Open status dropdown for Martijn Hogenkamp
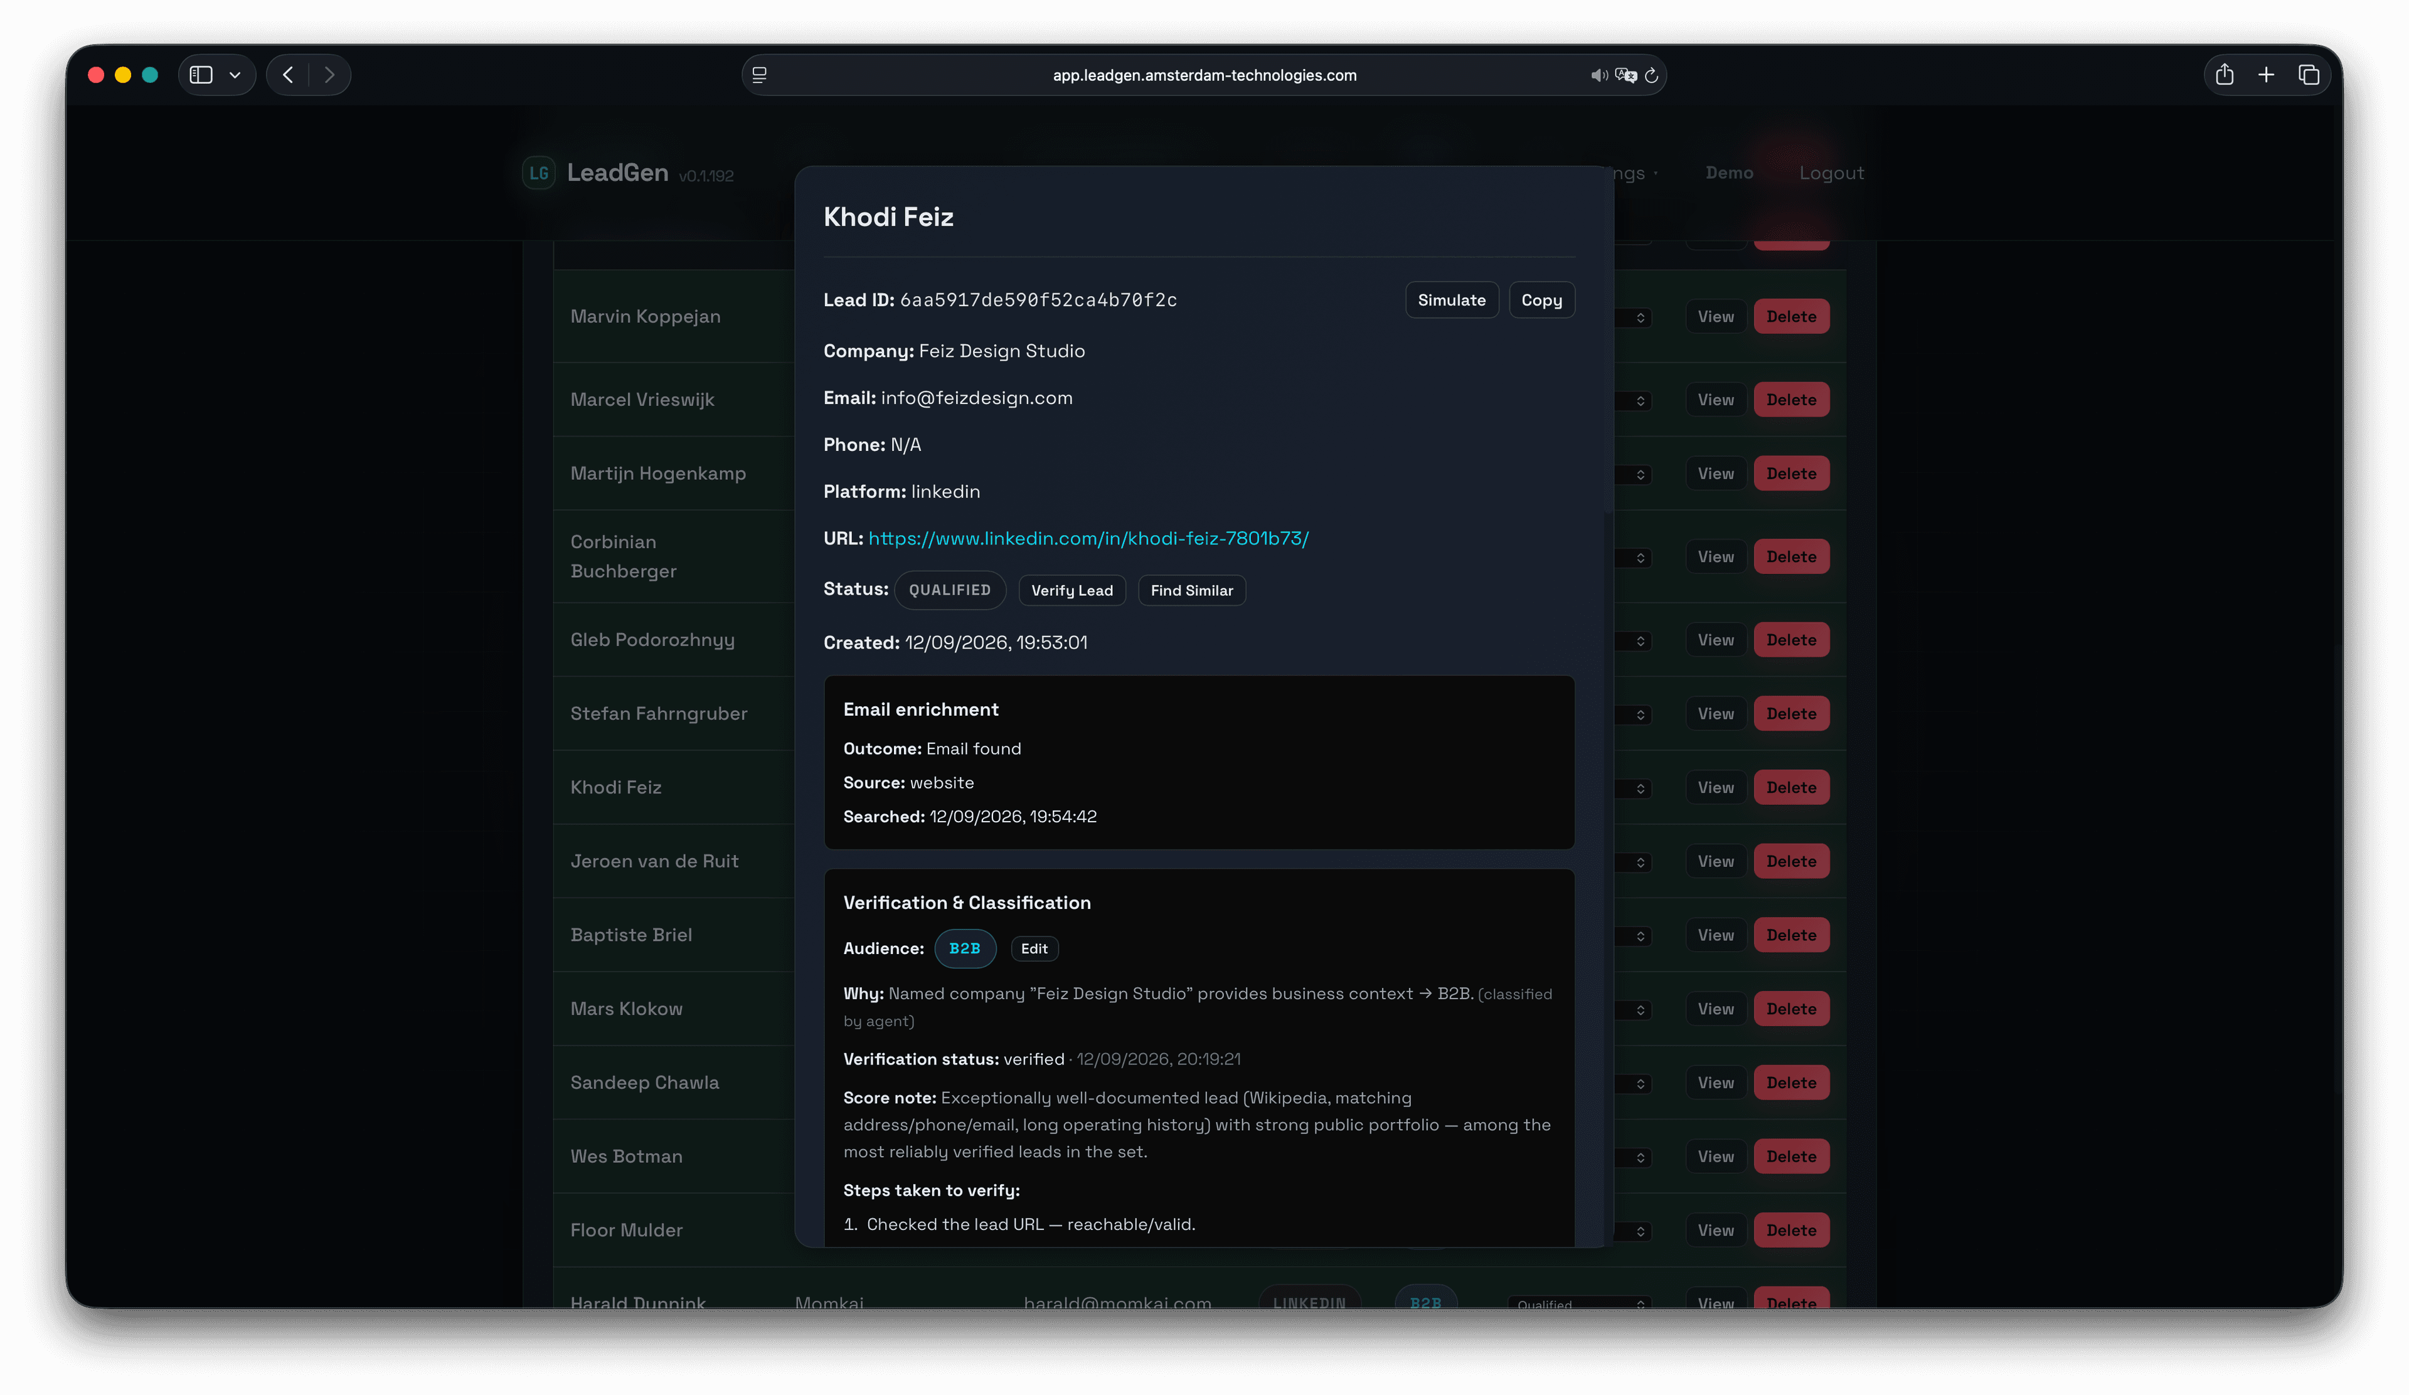Screen dimensions: 2409x1395 pyautogui.click(x=1635, y=474)
